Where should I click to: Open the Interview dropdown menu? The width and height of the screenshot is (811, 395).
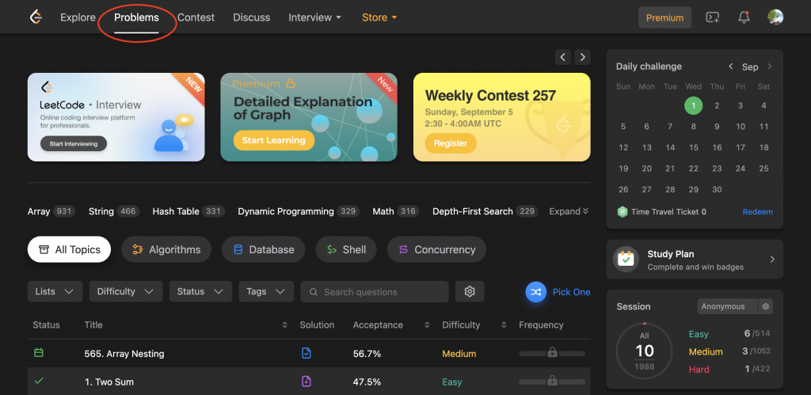pos(315,17)
